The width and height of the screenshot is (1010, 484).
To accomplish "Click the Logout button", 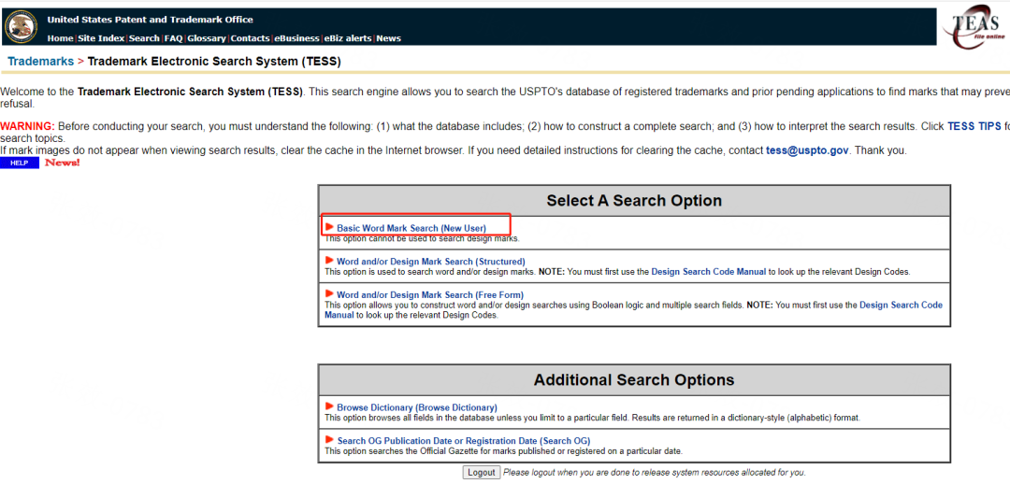I will 482,473.
